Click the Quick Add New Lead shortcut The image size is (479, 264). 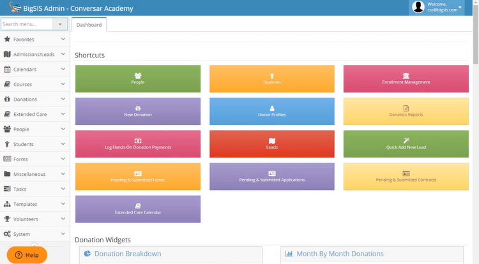pos(406,144)
